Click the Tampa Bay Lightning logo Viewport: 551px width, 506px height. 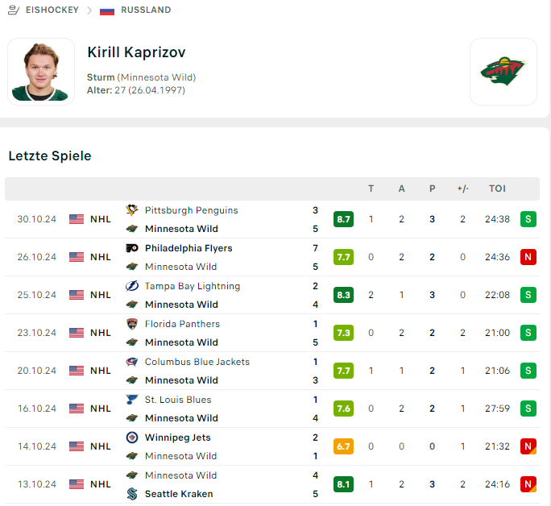pos(132,286)
